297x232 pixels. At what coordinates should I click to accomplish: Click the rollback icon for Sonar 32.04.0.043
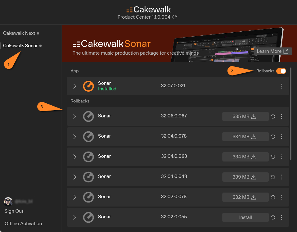point(273,177)
